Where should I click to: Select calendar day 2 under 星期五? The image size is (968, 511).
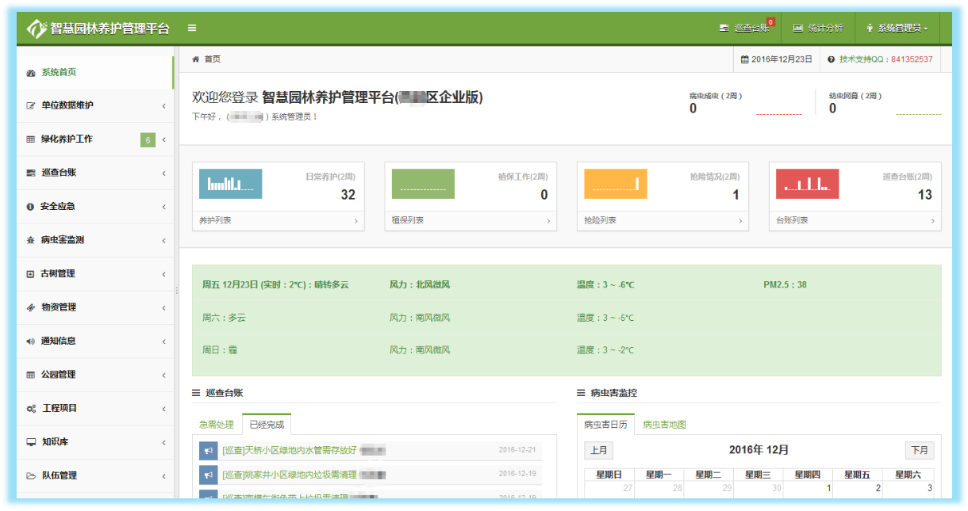coord(858,489)
